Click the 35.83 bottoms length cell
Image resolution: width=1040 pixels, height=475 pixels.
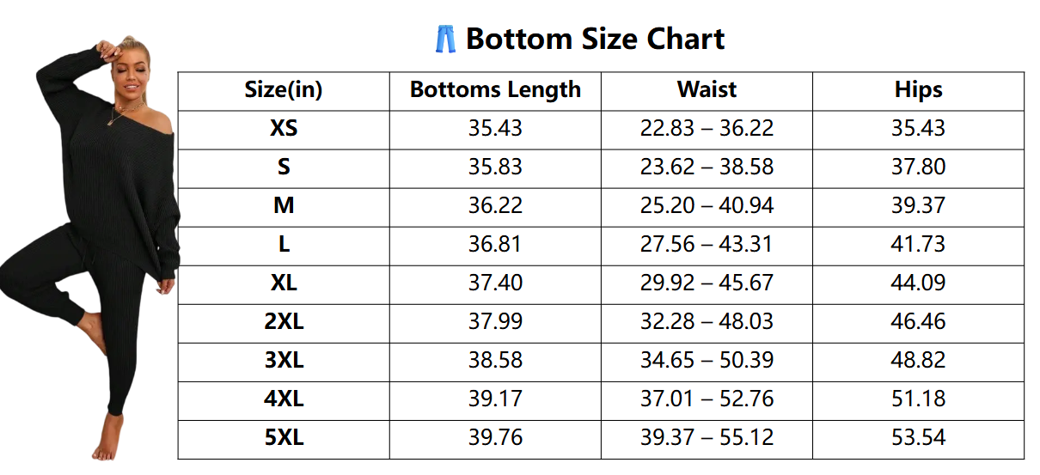coord(495,167)
